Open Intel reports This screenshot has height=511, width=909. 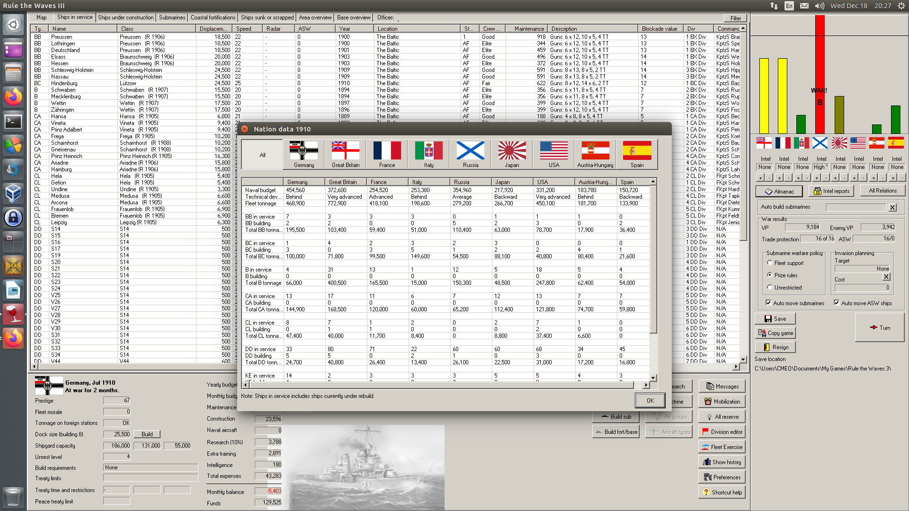tap(831, 191)
